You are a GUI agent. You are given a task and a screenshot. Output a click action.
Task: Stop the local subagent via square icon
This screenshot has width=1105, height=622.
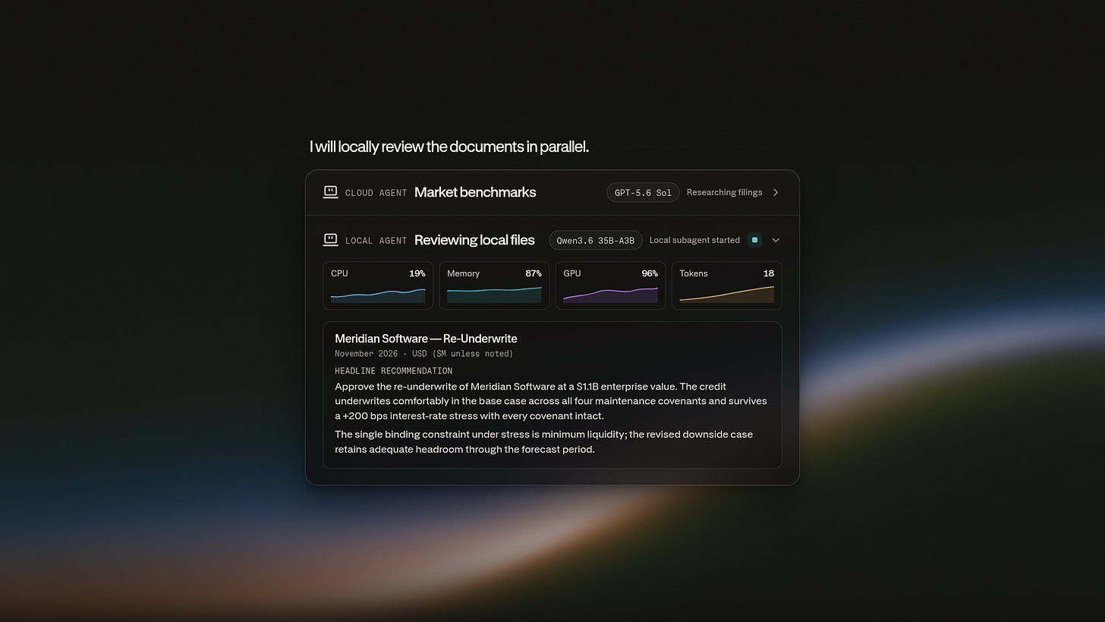click(754, 240)
